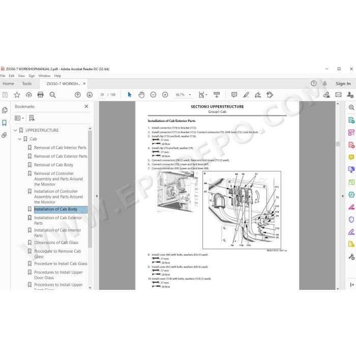The width and height of the screenshot is (356, 356).
Task: Open Installation of Cab Exterior Parts bookmark
Action: click(x=58, y=220)
